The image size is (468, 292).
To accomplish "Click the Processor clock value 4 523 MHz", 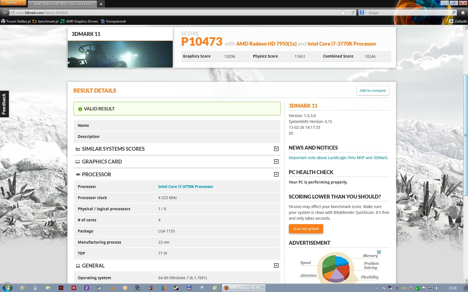I will point(167,198).
